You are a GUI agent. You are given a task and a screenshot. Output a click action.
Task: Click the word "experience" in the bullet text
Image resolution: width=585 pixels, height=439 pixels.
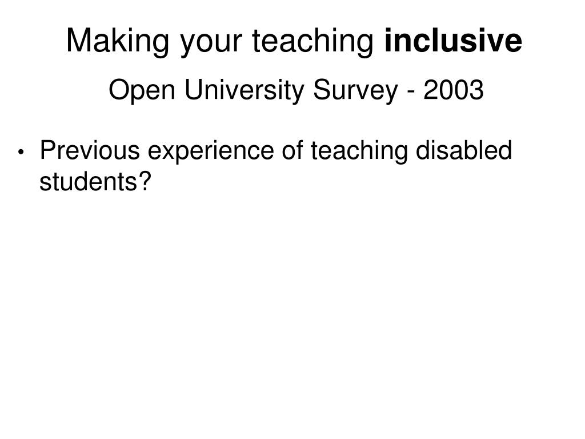(x=211, y=152)
